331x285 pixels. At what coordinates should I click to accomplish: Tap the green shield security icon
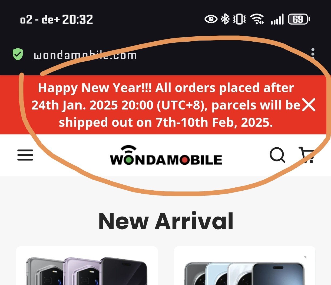coord(18,54)
